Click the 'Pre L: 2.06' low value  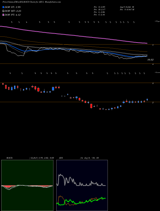click(100, 12)
